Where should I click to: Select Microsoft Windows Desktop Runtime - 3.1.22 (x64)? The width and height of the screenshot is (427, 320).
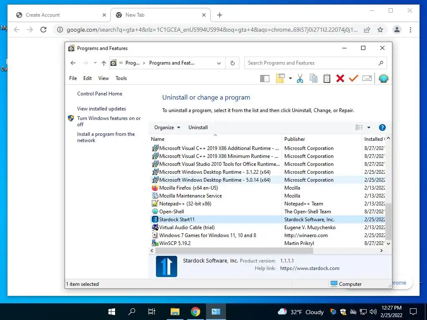(268, 172)
